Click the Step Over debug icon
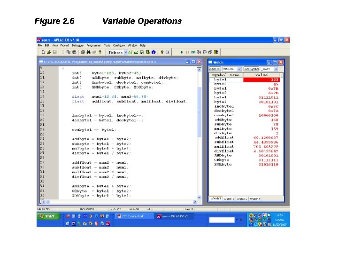Screen dimensions: 338x254 point(205,52)
